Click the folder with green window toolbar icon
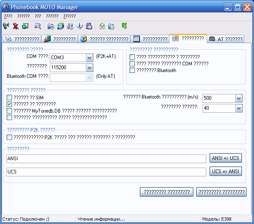 coord(112,26)
